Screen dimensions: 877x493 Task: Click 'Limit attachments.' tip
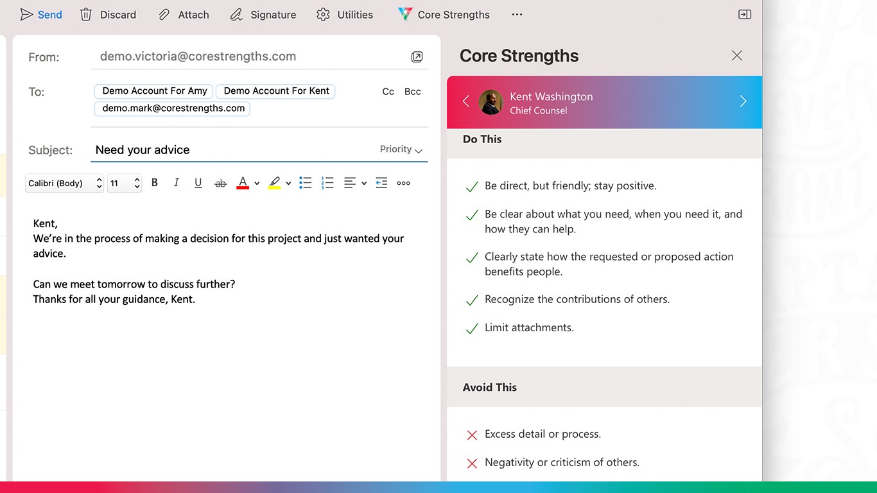(529, 327)
